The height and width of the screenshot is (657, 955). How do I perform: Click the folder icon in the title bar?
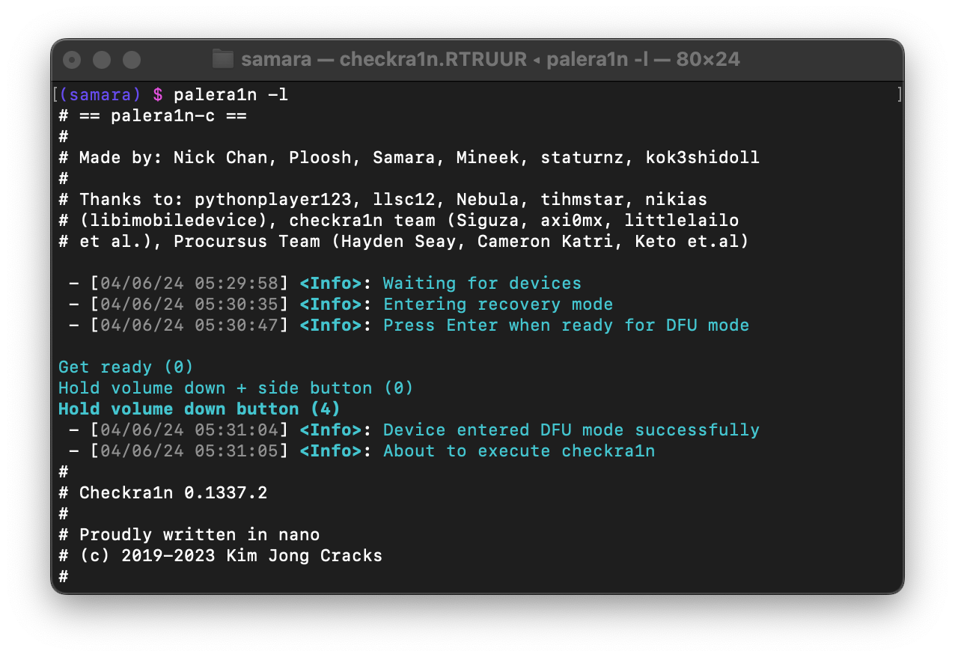[x=222, y=59]
